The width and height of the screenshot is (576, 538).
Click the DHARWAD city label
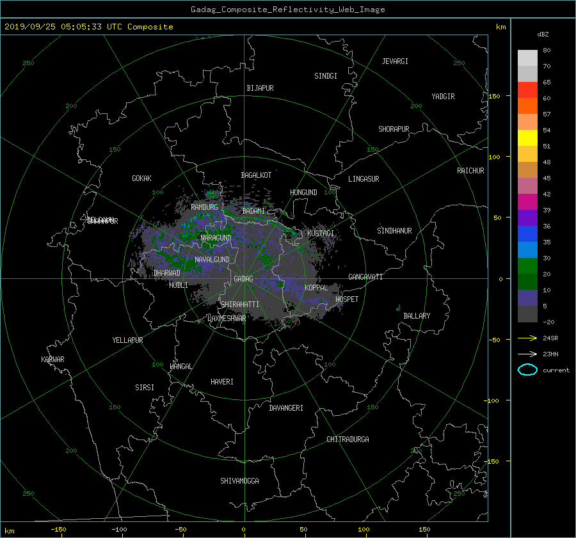(167, 273)
